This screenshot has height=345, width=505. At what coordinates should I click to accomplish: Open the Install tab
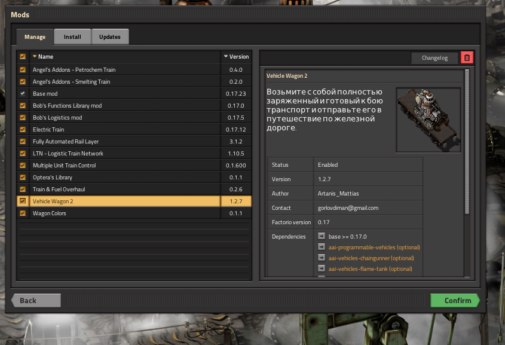coord(72,36)
